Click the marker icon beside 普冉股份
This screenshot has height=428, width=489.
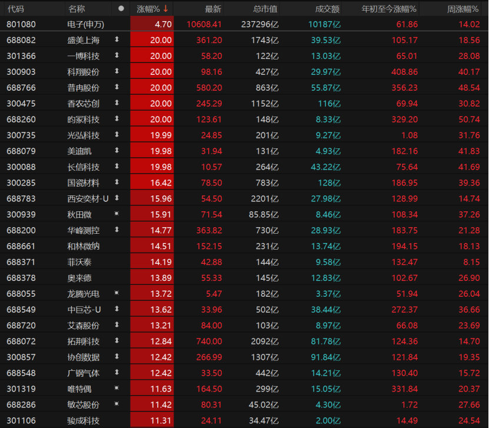coord(117,87)
